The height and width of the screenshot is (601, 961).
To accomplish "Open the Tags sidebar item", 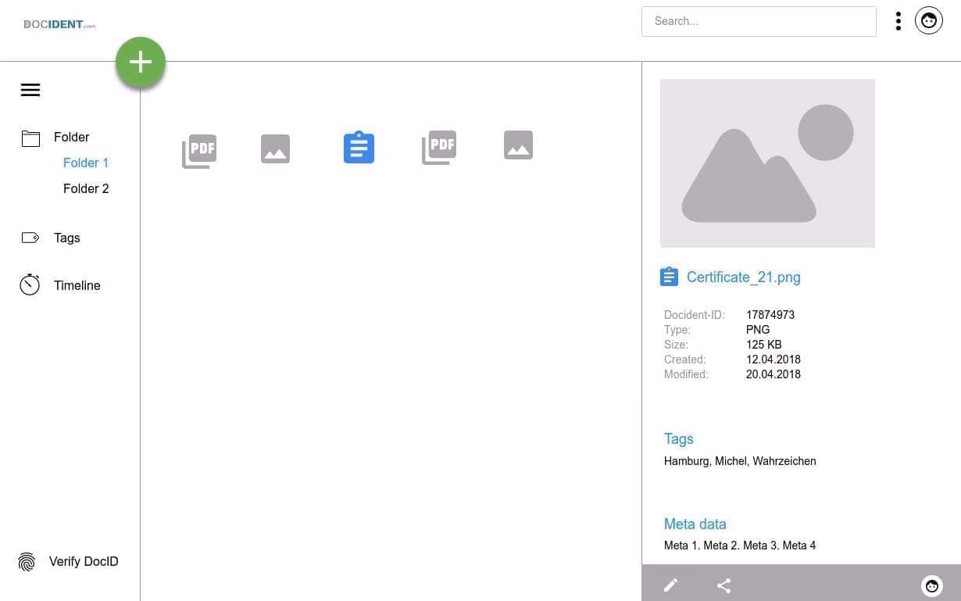I will [66, 238].
